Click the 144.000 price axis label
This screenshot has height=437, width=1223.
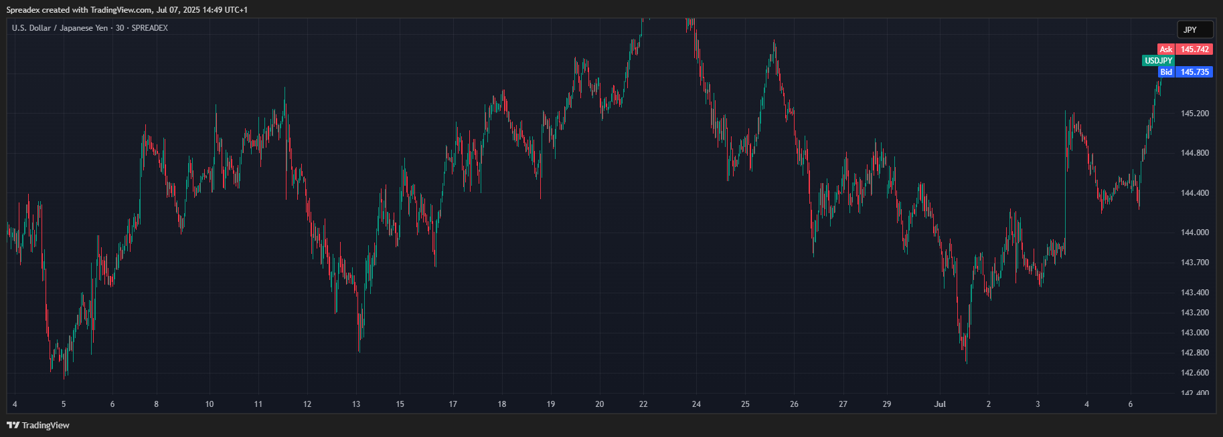coord(1195,233)
